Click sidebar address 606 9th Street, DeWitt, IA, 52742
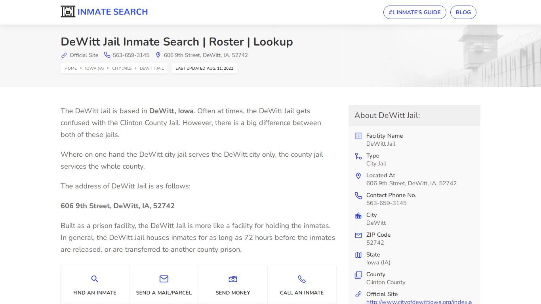The image size is (541, 304). pos(411,183)
